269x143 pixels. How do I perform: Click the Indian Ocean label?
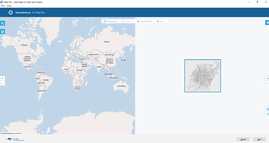click(x=101, y=93)
